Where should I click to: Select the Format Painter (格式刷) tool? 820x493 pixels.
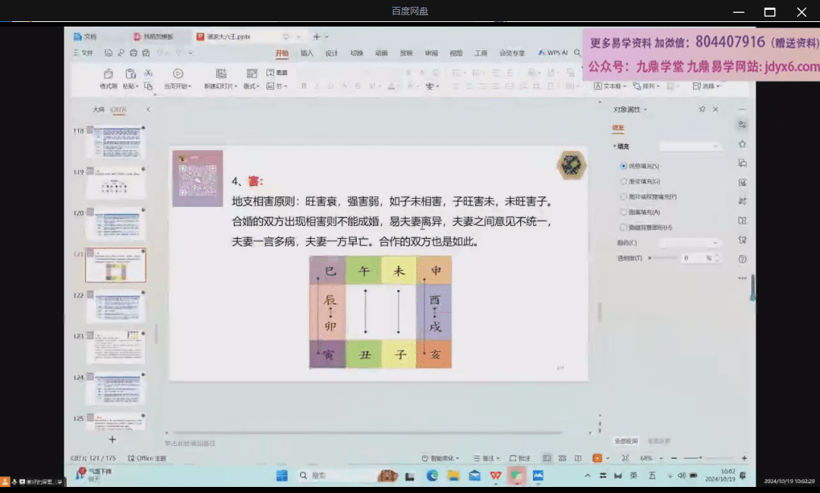point(109,76)
